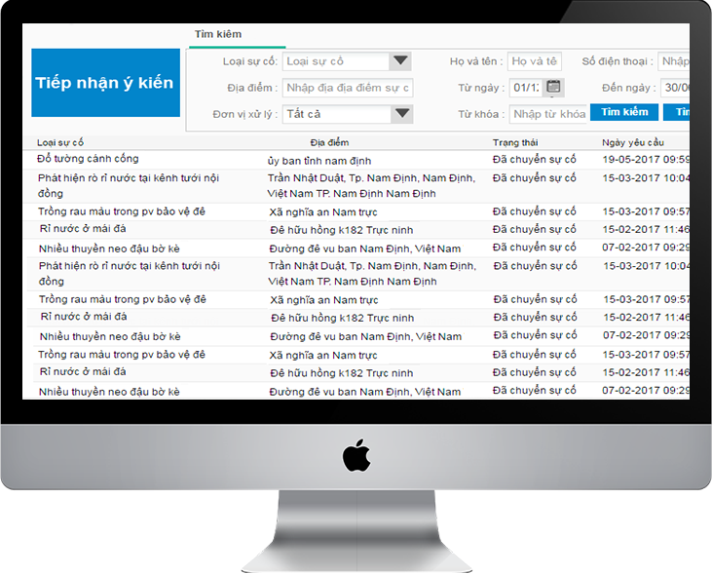Sort by Trạng thái column header
Viewport: 712px width, 574px height.
click(x=515, y=142)
